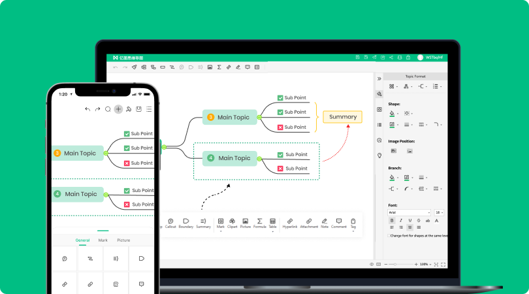The height and width of the screenshot is (294, 529).
Task: Open the Picture tab on phone
Action: [x=123, y=240]
